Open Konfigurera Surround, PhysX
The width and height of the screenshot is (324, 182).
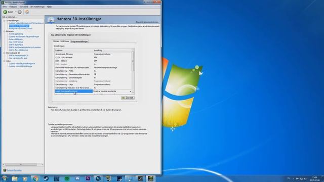[x=21, y=29]
